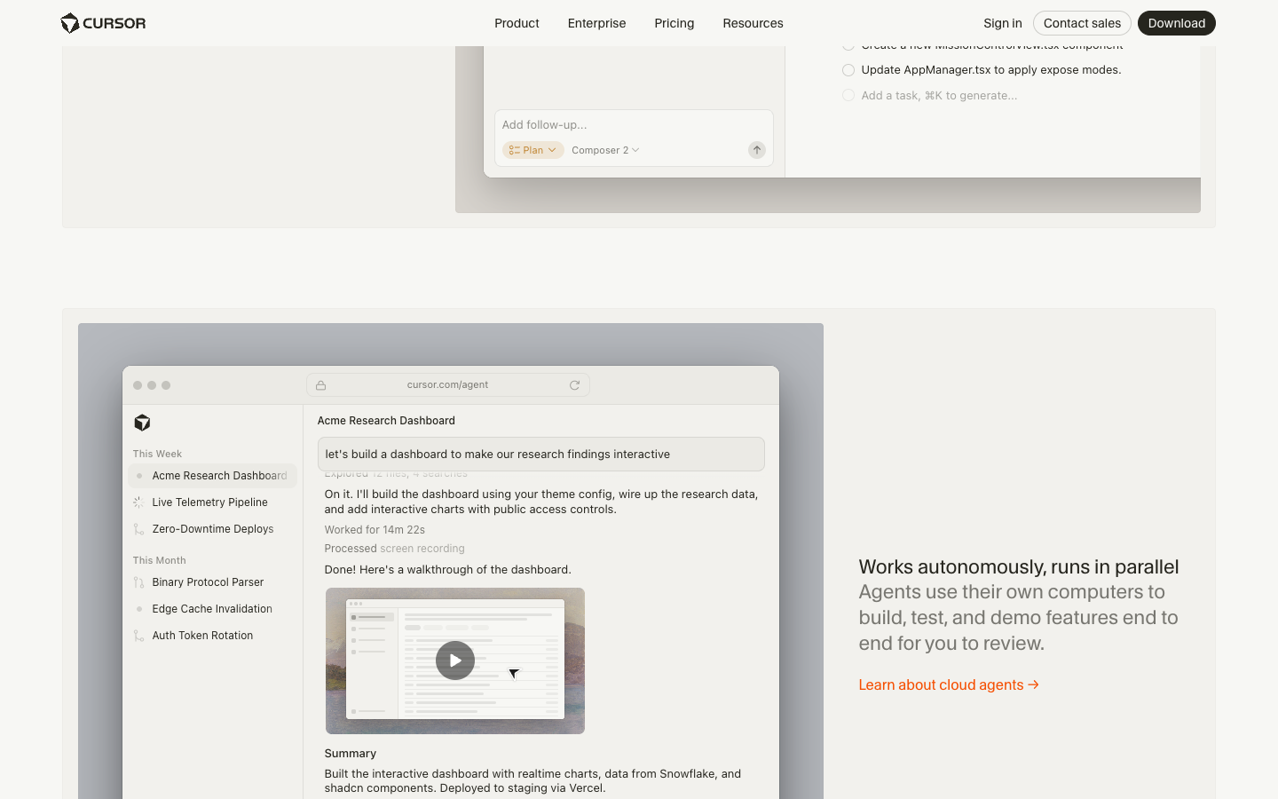
Task: Click the reload icon in the address bar
Action: (x=575, y=385)
